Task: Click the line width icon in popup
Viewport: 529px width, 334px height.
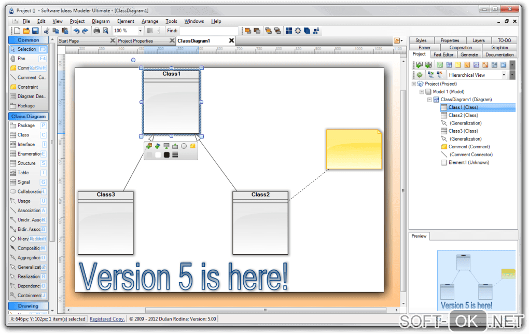Action: 175,155
